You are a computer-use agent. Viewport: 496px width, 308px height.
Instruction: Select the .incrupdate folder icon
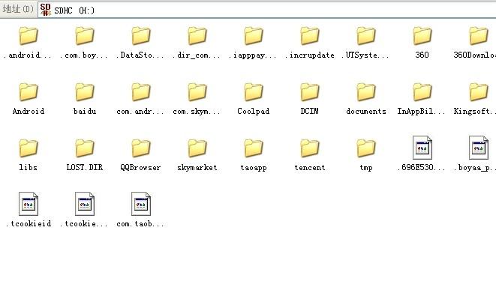(x=310, y=36)
